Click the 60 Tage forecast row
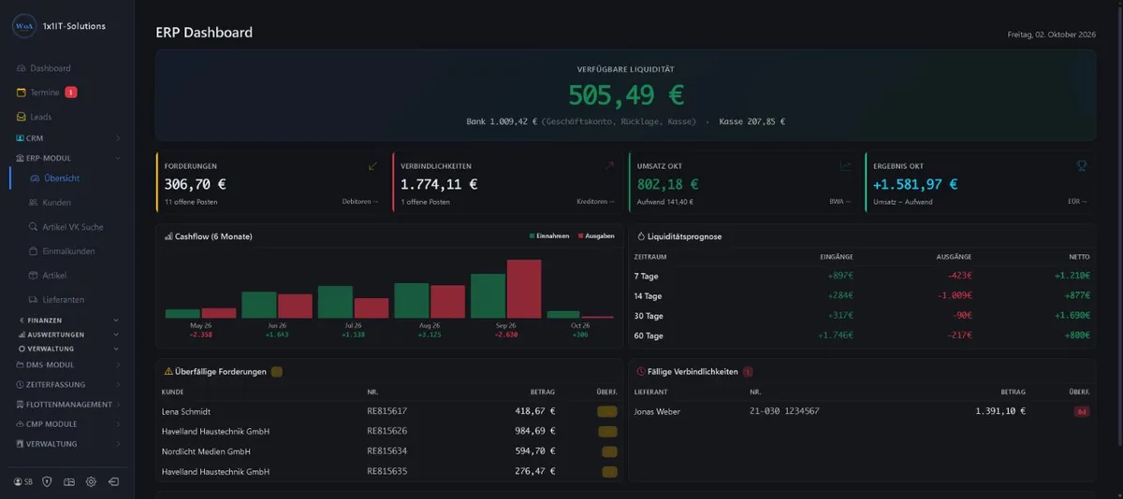 click(862, 335)
